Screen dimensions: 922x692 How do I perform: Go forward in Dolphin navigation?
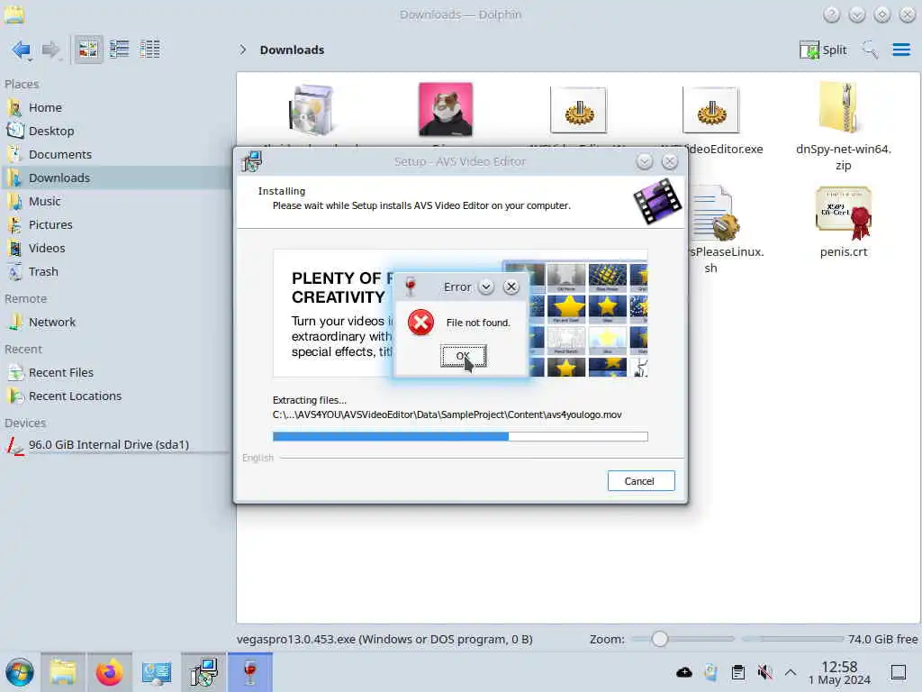click(x=51, y=50)
